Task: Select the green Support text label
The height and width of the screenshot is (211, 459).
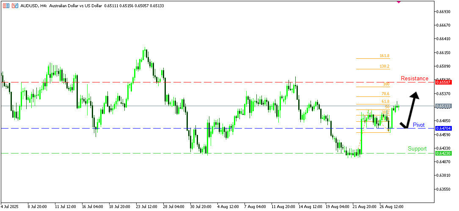Action: point(417,148)
